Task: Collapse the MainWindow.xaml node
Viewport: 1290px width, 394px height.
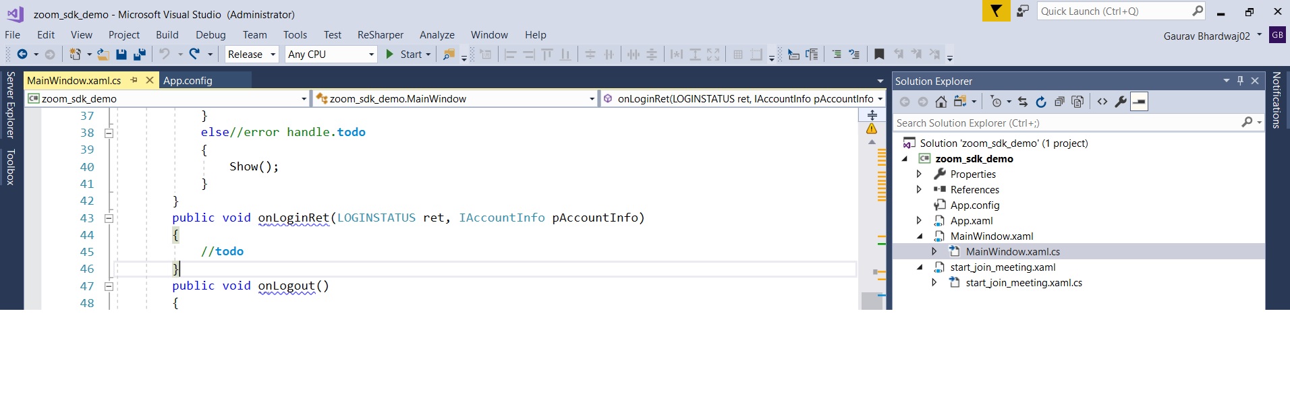Action: point(920,236)
